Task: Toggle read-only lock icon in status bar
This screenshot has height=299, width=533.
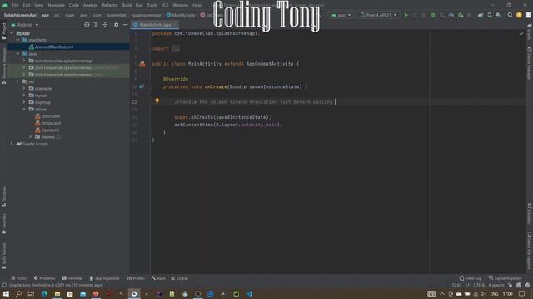Action: coord(510,285)
